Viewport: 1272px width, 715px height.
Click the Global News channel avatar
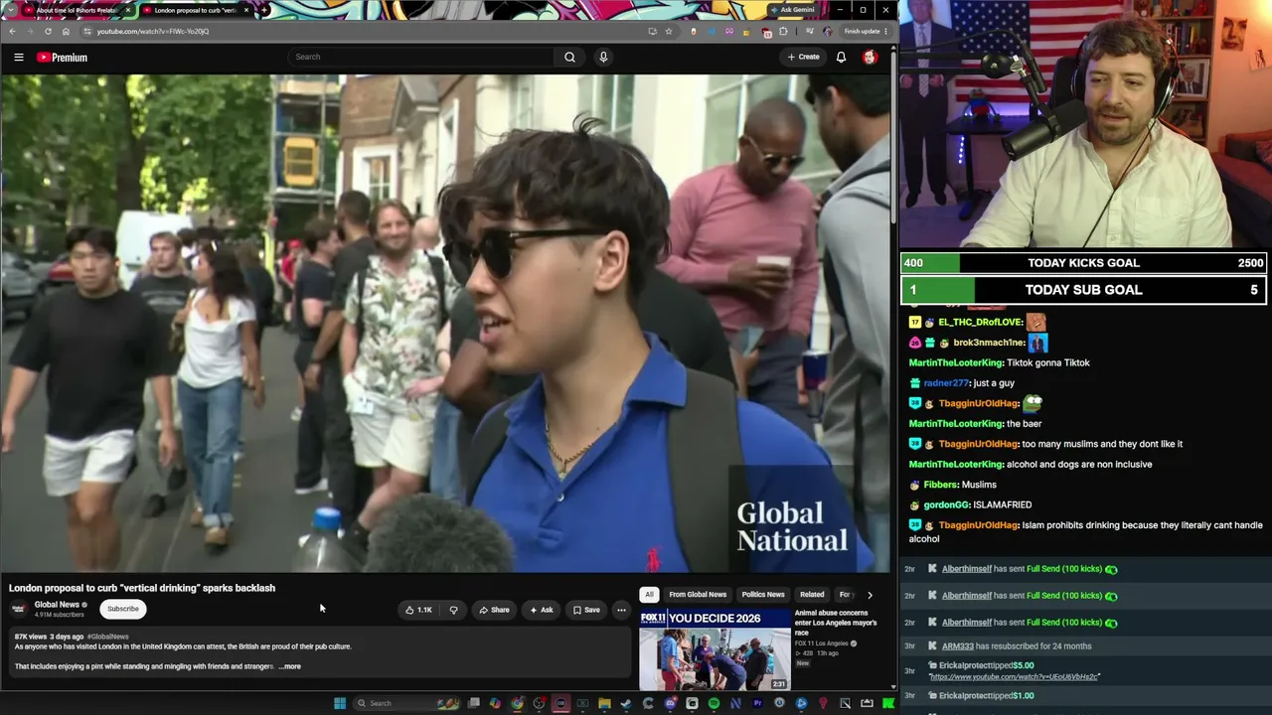[19, 609]
